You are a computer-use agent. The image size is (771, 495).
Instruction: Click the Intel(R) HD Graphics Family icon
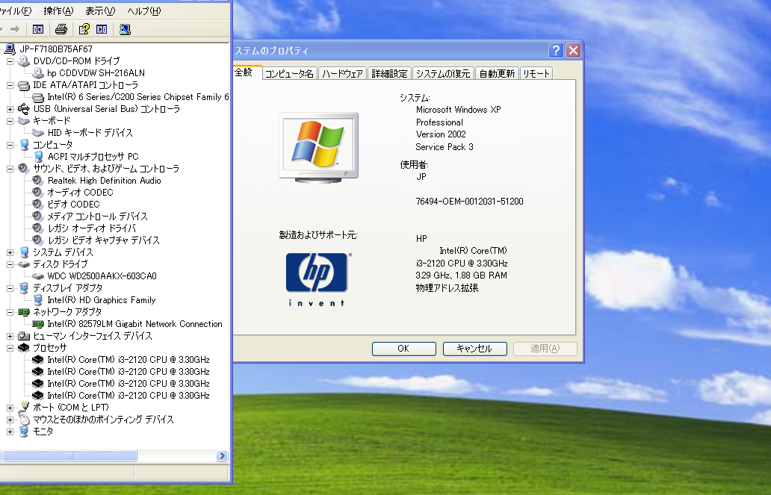point(38,300)
